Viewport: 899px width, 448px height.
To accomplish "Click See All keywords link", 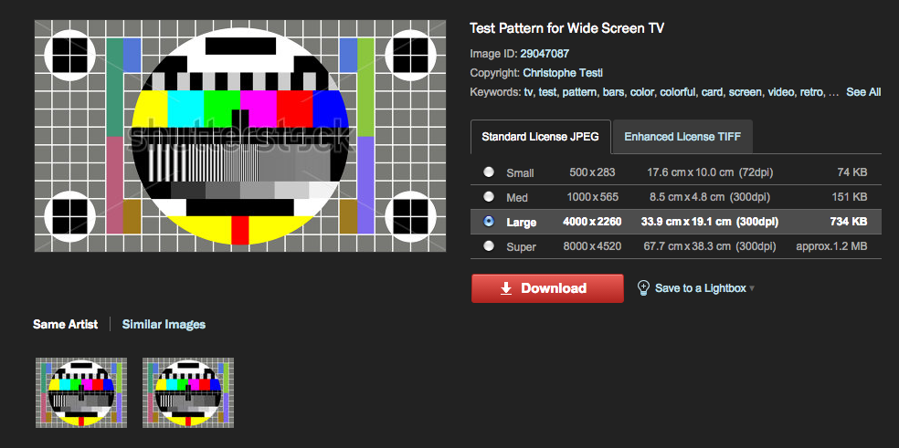I will [x=863, y=91].
